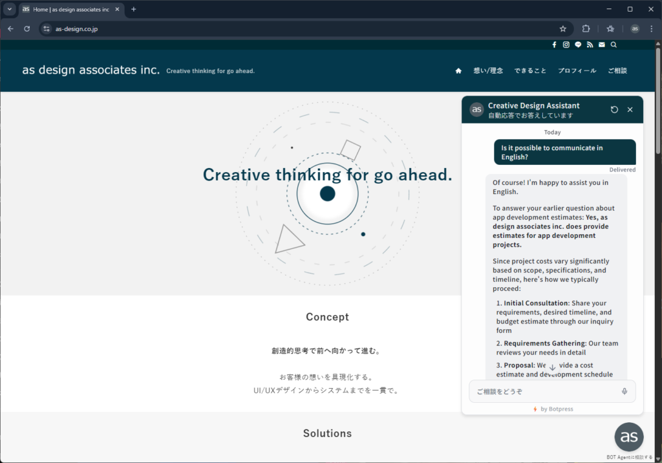
Task: Open Chrome's three-dot menu
Action: (652, 28)
